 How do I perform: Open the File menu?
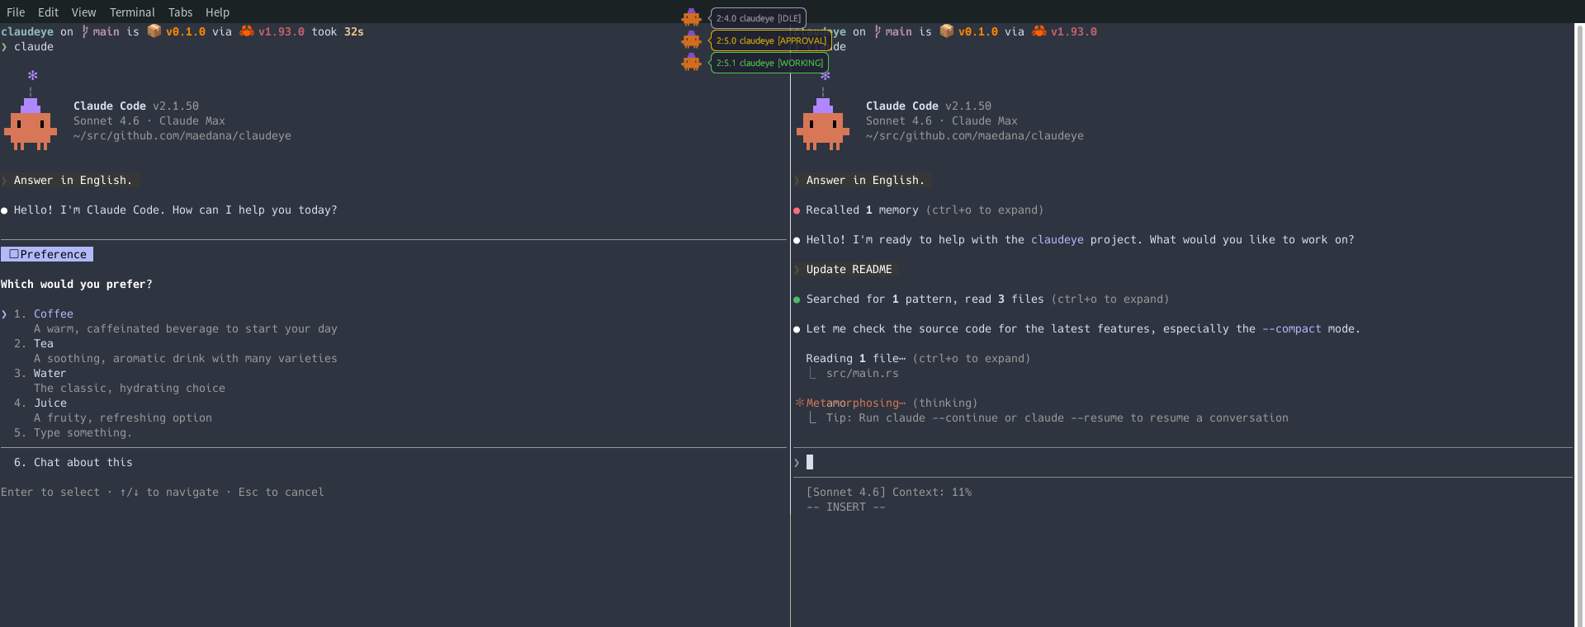click(x=16, y=12)
